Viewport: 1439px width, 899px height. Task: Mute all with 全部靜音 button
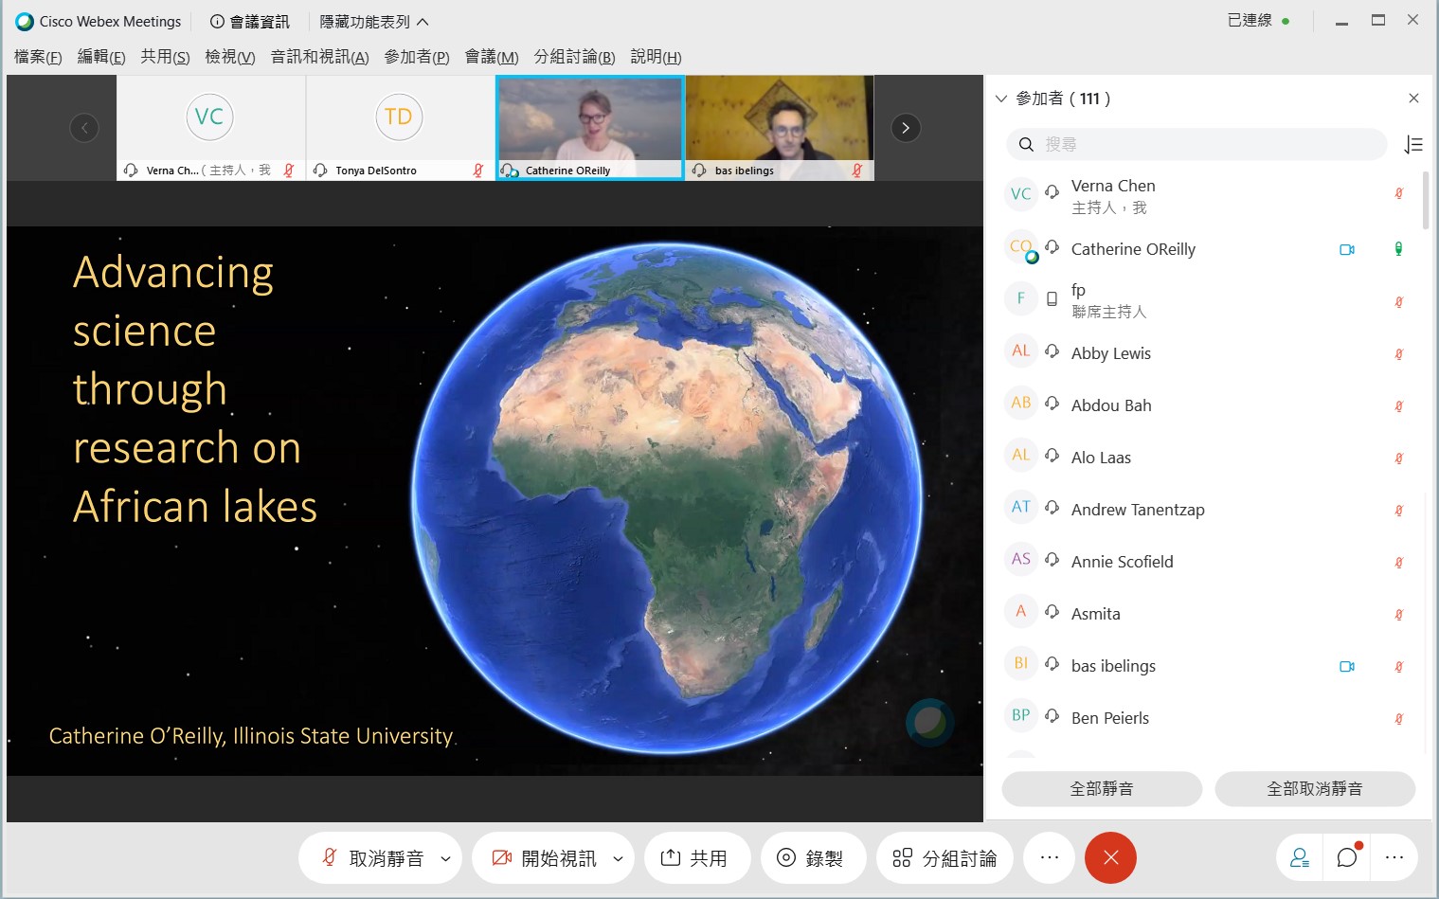click(x=1102, y=788)
